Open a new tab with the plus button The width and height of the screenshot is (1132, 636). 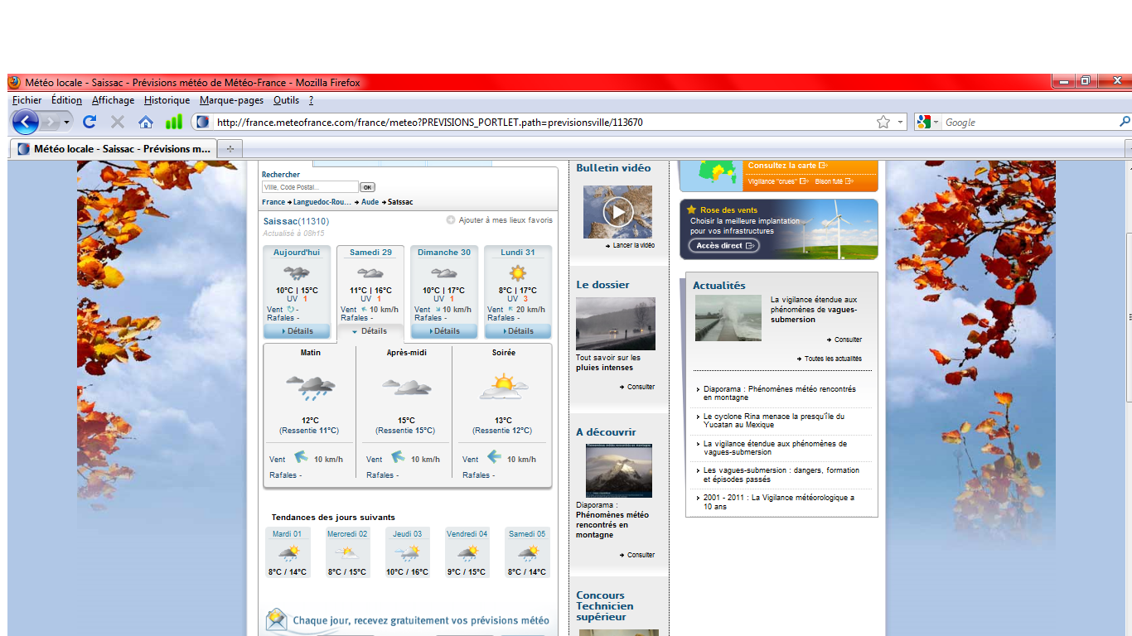coord(230,149)
